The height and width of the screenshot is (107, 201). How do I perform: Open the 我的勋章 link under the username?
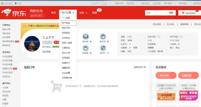(x=46, y=52)
